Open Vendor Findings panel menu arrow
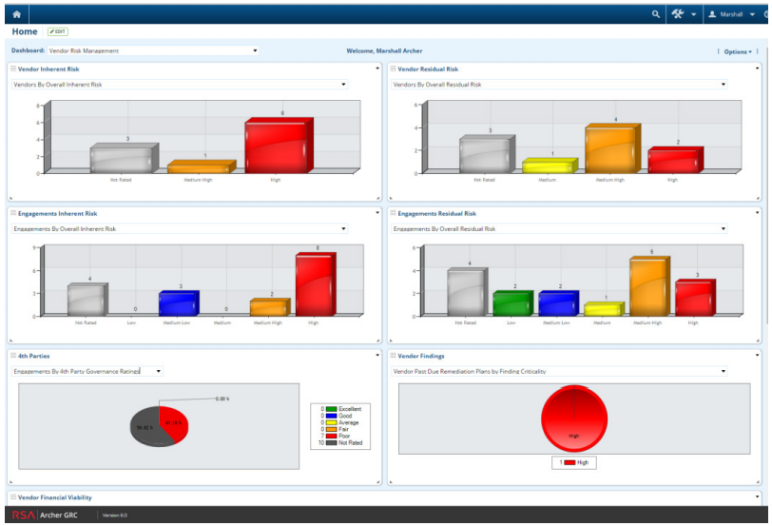The image size is (772, 526). point(757,355)
